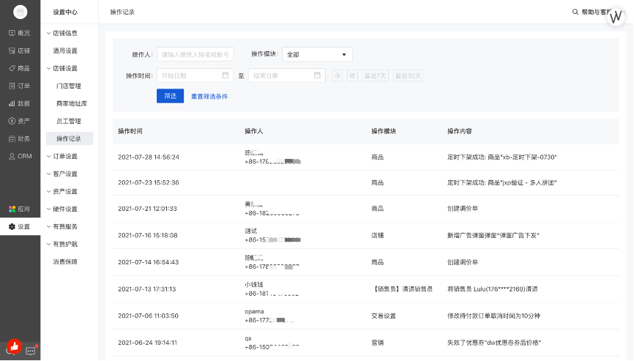Click the 结束日期 end date field
Screen dimensions: 634x361
[x=287, y=75]
